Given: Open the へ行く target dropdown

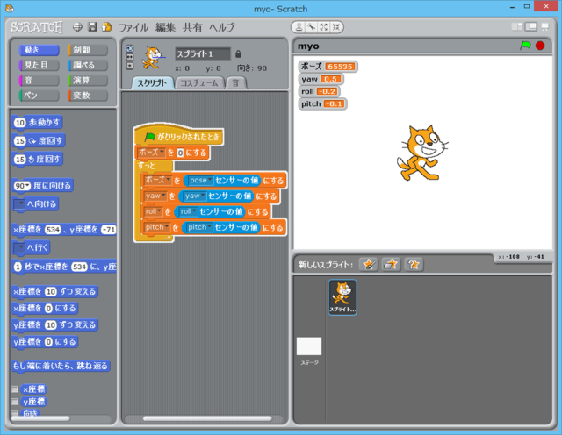Looking at the screenshot, I should pos(19,247).
